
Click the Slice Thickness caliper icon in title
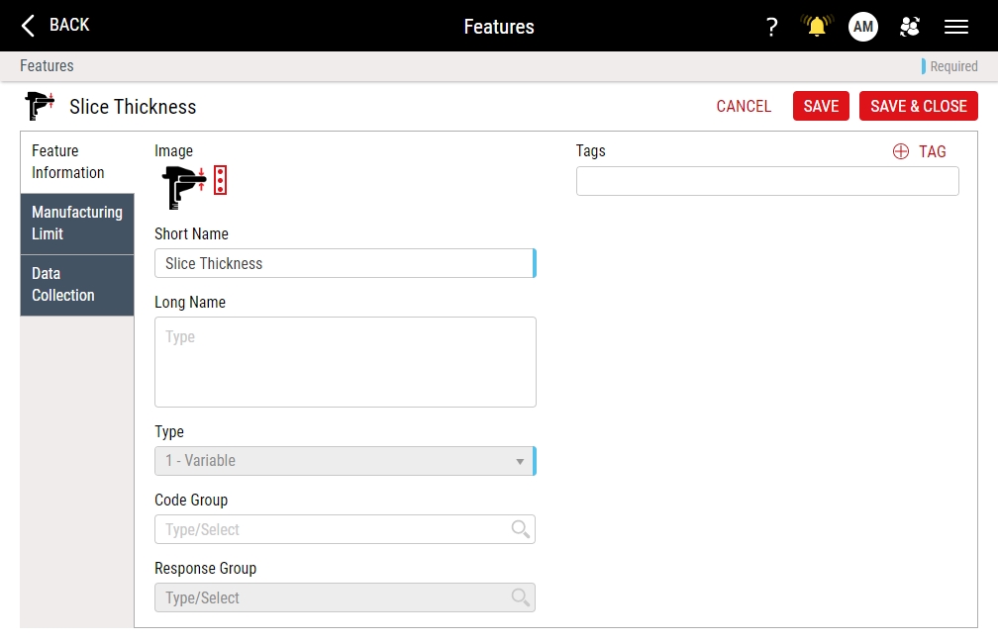40,106
